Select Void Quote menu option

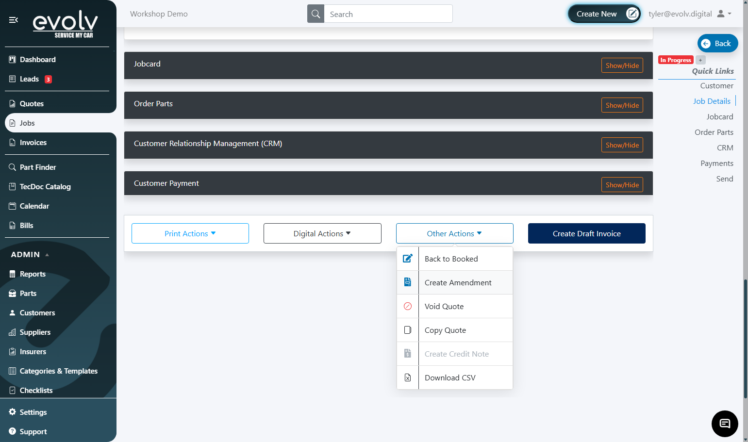[455, 306]
